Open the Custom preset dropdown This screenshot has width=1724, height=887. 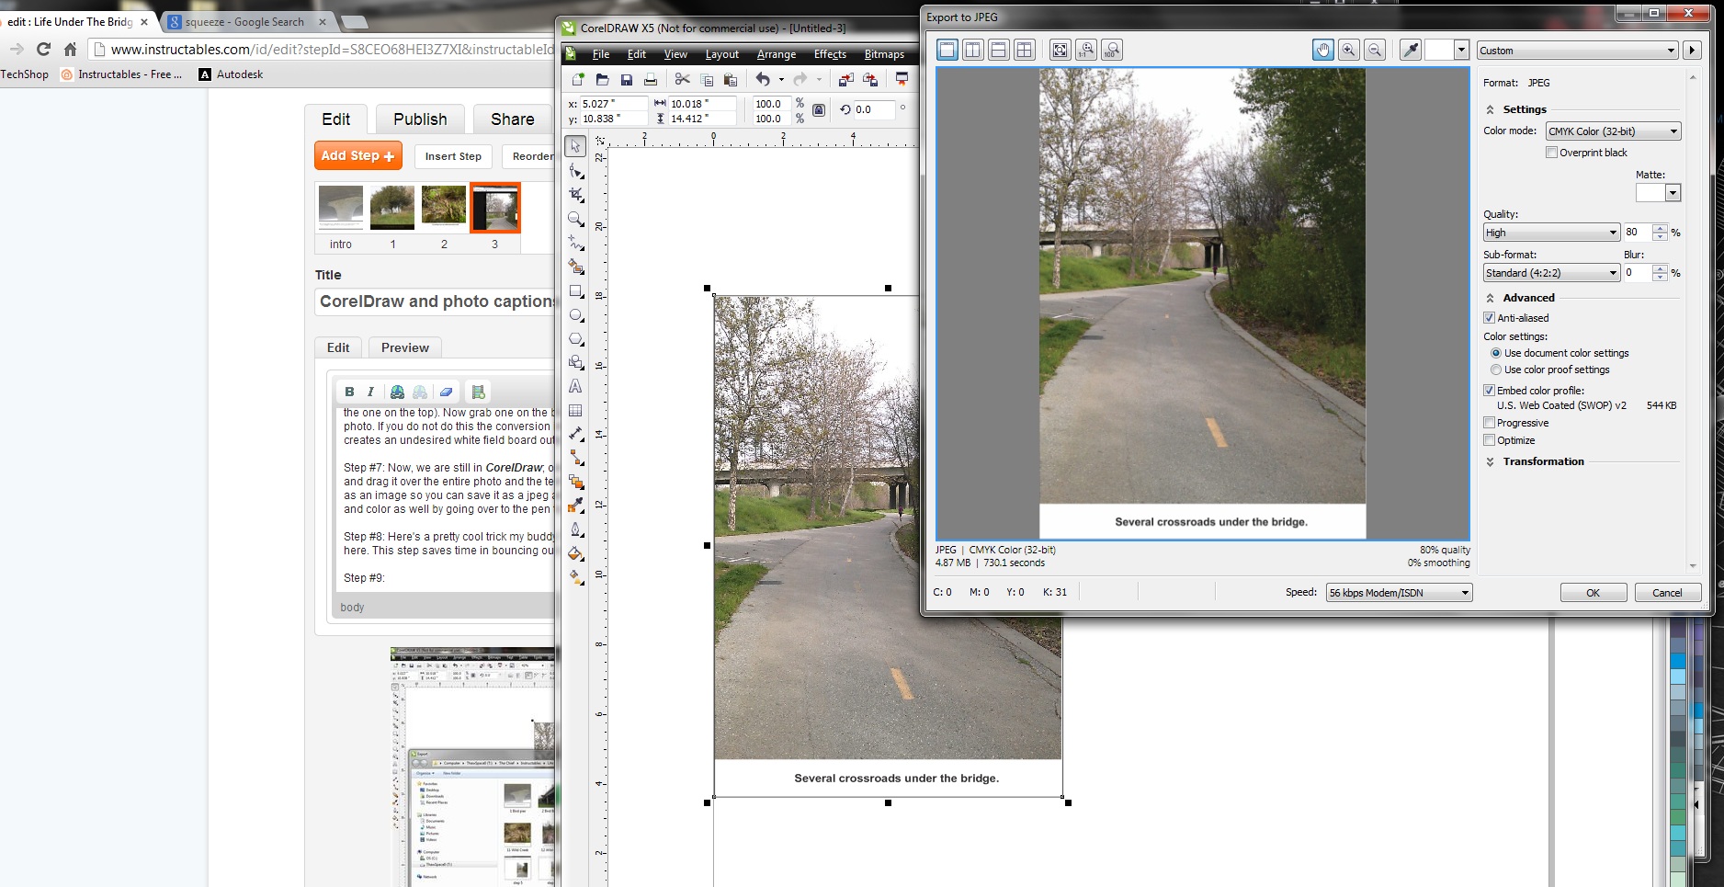[1578, 51]
